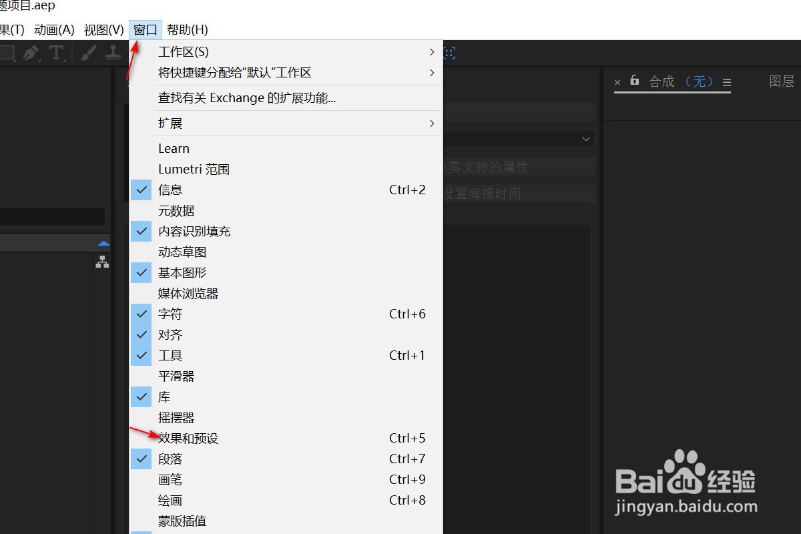801x534 pixels.
Task: Open the 合成 panel hamburger menu
Action: (727, 82)
